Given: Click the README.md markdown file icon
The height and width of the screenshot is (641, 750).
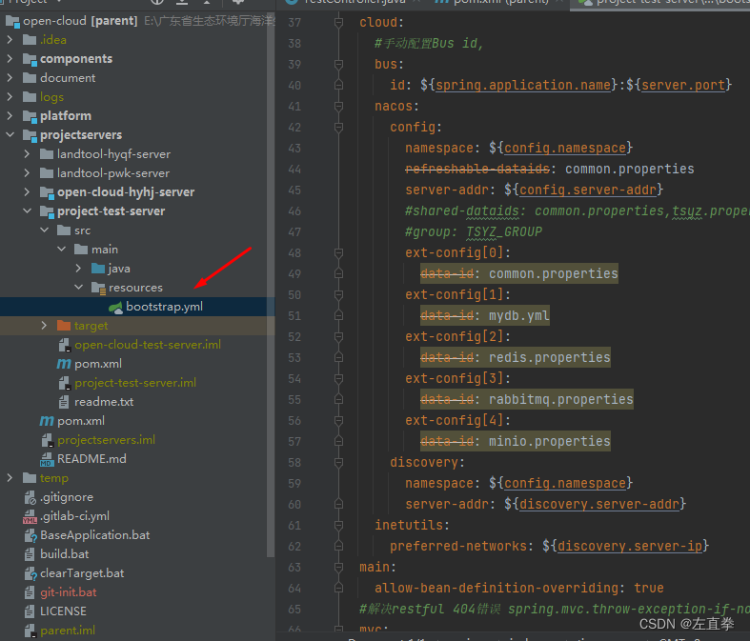Looking at the screenshot, I should coord(47,459).
